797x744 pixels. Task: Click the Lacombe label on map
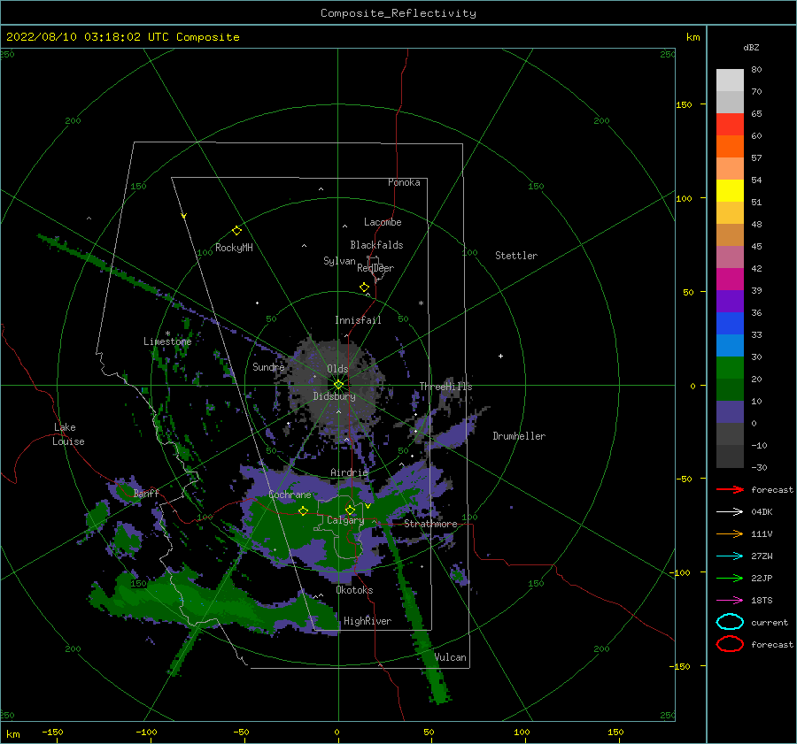coord(383,222)
